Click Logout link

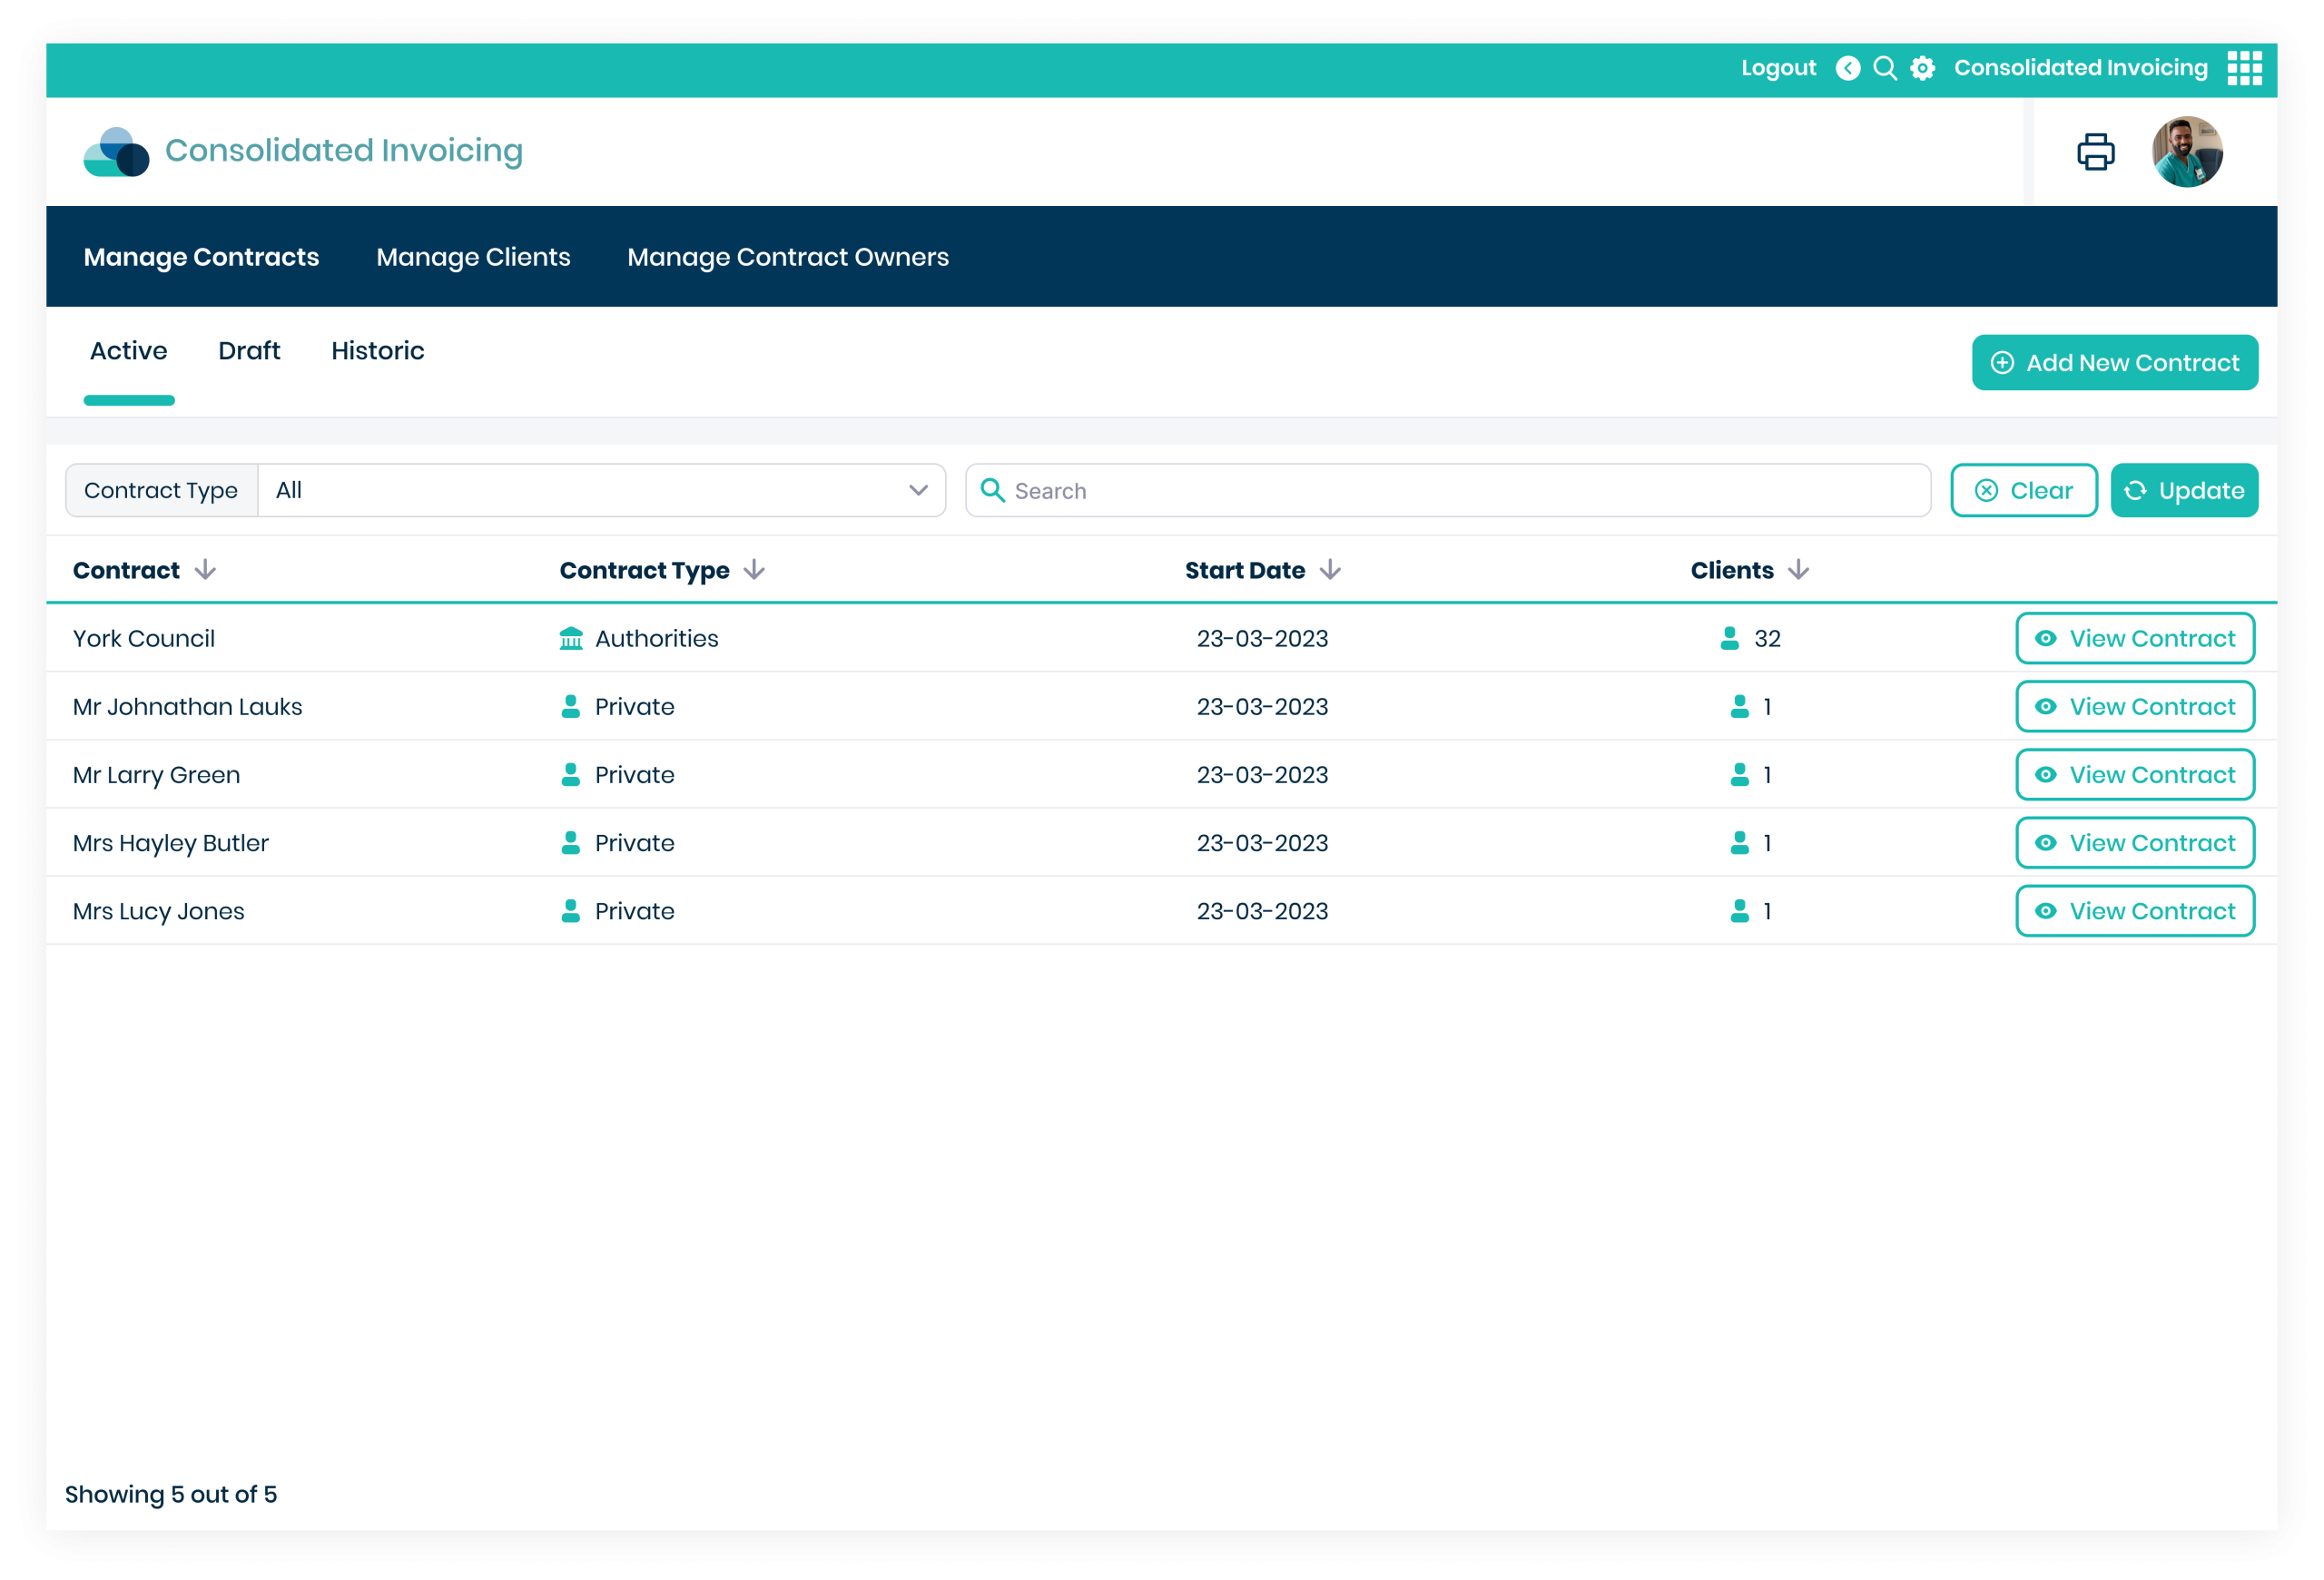pyautogui.click(x=1778, y=68)
